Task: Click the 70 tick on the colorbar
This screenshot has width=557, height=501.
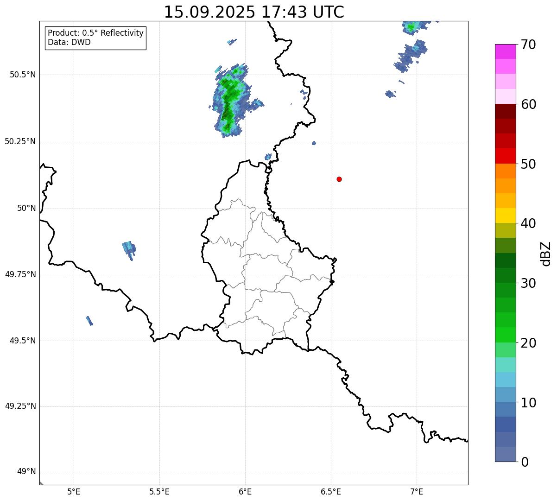Action: (528, 44)
